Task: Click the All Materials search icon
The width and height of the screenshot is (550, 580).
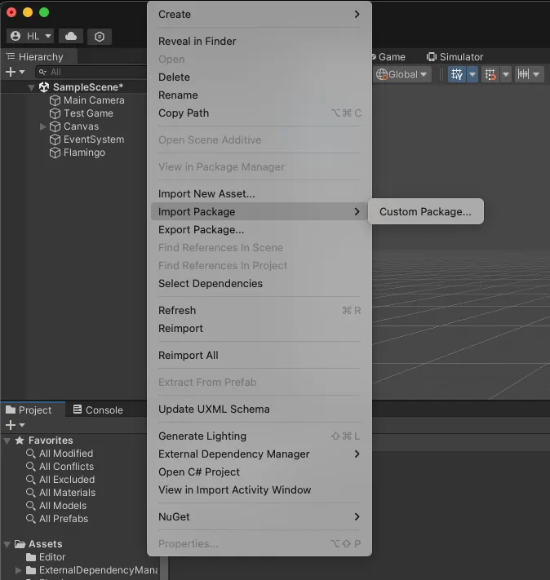Action: click(x=31, y=493)
